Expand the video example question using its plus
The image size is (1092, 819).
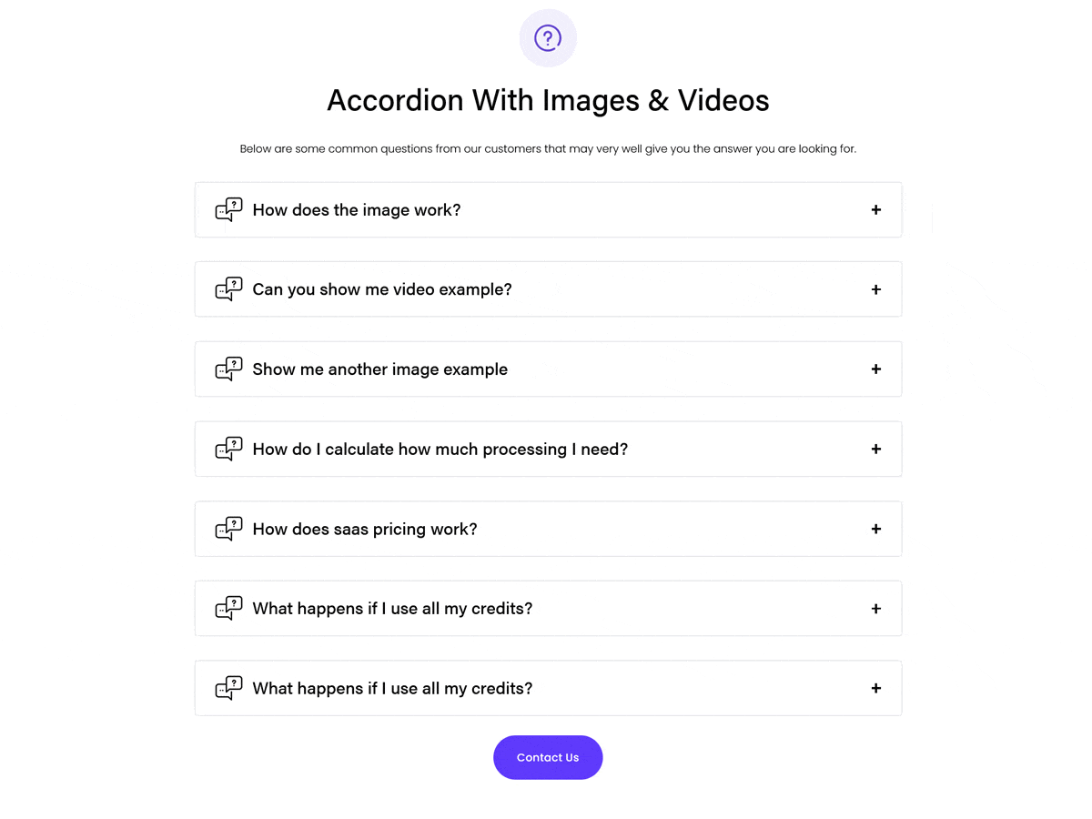click(x=875, y=289)
